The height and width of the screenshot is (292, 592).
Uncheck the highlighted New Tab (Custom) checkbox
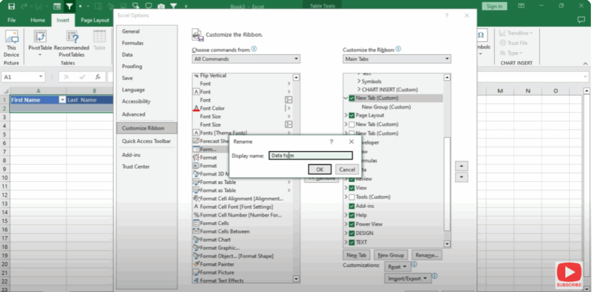[x=352, y=98]
